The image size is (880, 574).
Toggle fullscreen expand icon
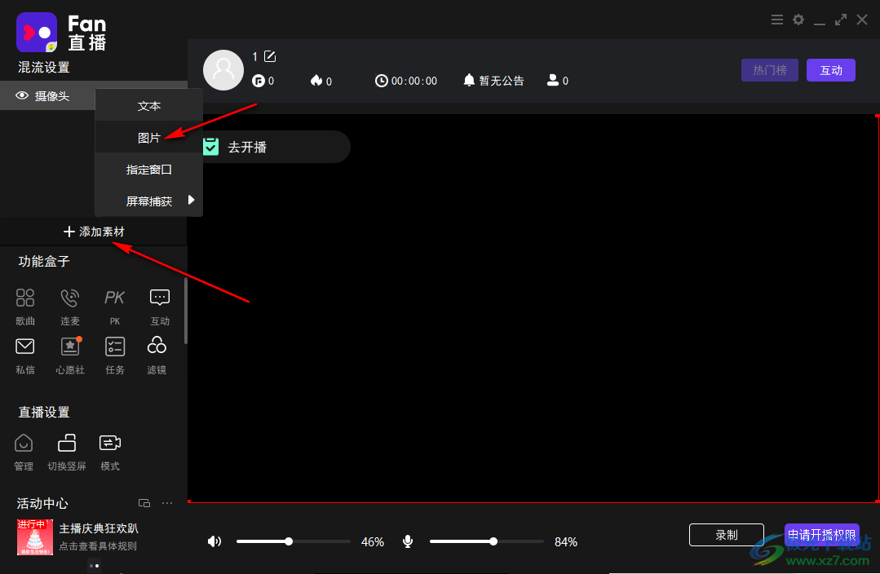[x=841, y=20]
